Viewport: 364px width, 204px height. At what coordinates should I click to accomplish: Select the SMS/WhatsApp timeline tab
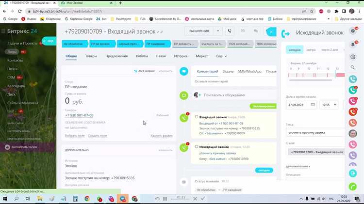coord(249,71)
